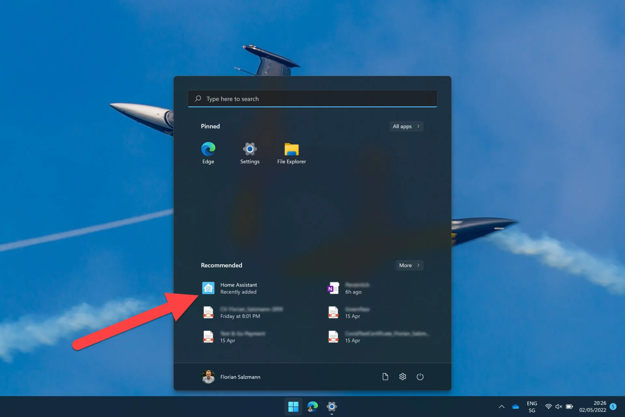
Task: Show hidden icons chevron in system tray
Action: pos(502,407)
